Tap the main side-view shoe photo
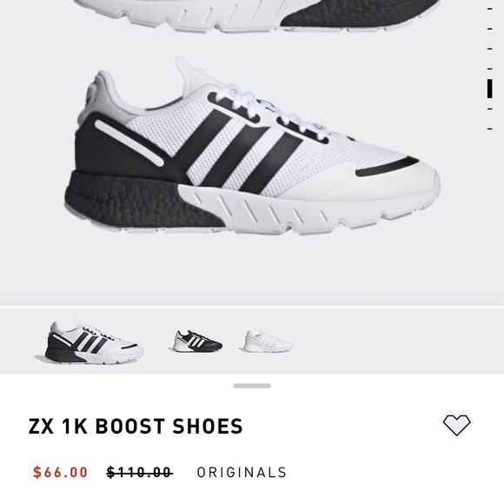The image size is (504, 504). [252, 148]
